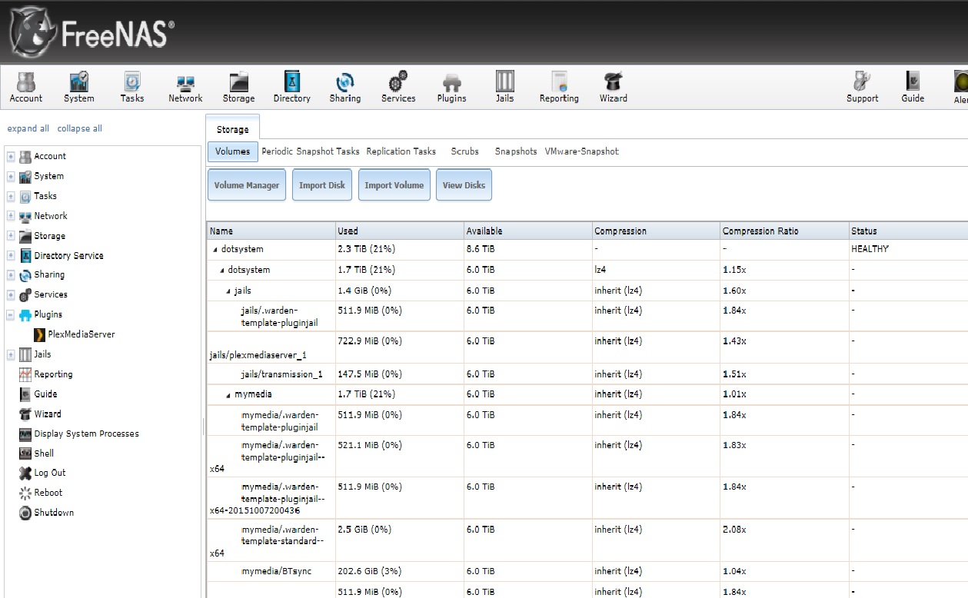This screenshot has width=968, height=598.
Task: Collapse the top-level dotsystem volume row
Action: 215,250
